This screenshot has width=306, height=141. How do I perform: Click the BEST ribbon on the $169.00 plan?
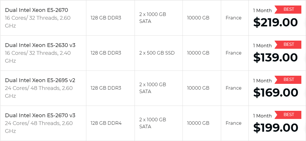pos(288,80)
